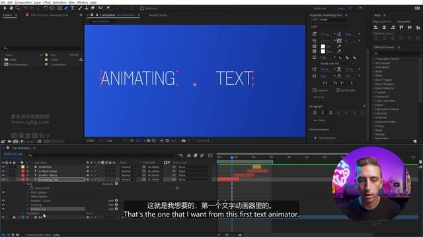Expand the Path Options property
This screenshot has width=423, height=237.
[28, 192]
